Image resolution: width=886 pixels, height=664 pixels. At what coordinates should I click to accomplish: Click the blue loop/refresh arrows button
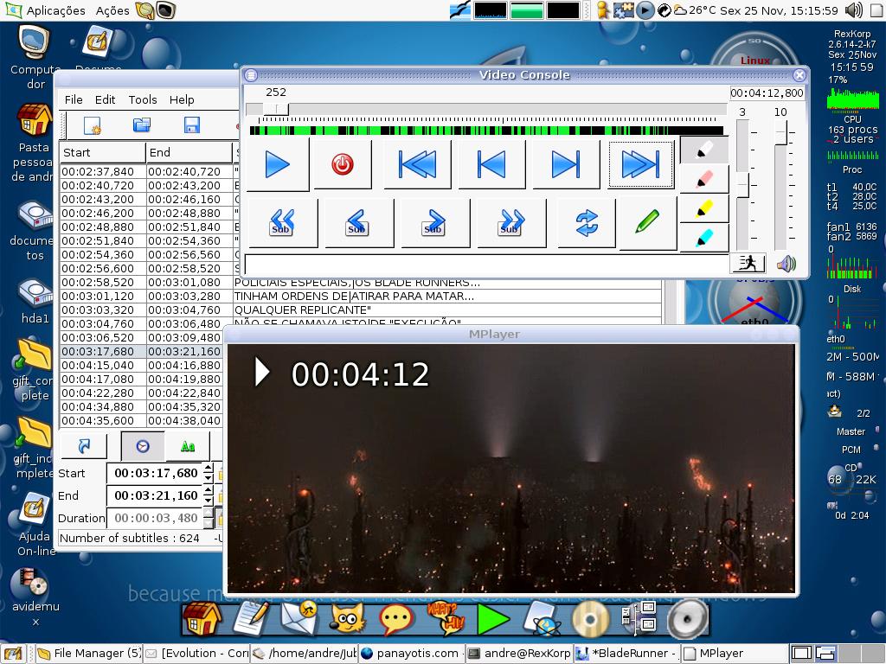587,222
